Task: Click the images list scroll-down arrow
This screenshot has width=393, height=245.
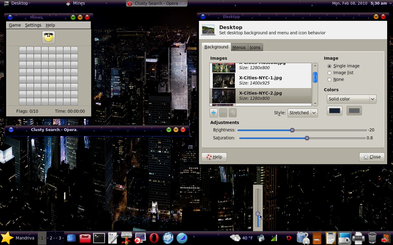Action: pos(315,103)
